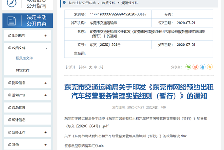Open 组织机构 sidebar item
Viewport: 224px width, 150px height.
click(27, 36)
